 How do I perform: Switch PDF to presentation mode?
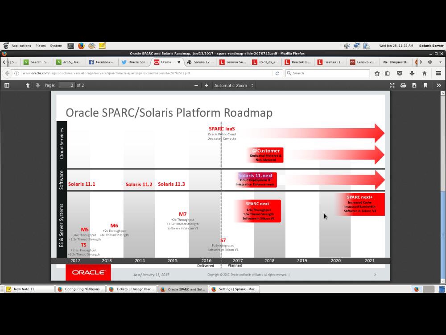(392, 85)
